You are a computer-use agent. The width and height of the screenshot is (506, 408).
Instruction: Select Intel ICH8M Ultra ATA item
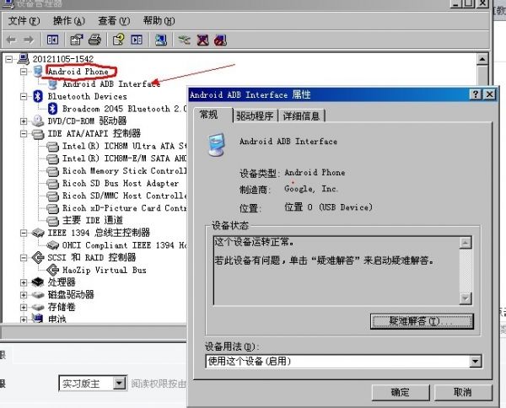124,146
